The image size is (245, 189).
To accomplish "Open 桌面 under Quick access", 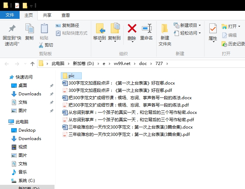I will tap(19, 86).
